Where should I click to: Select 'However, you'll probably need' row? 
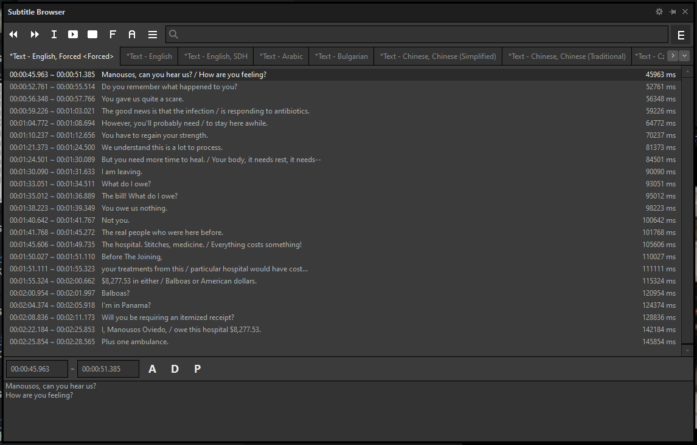(x=342, y=123)
